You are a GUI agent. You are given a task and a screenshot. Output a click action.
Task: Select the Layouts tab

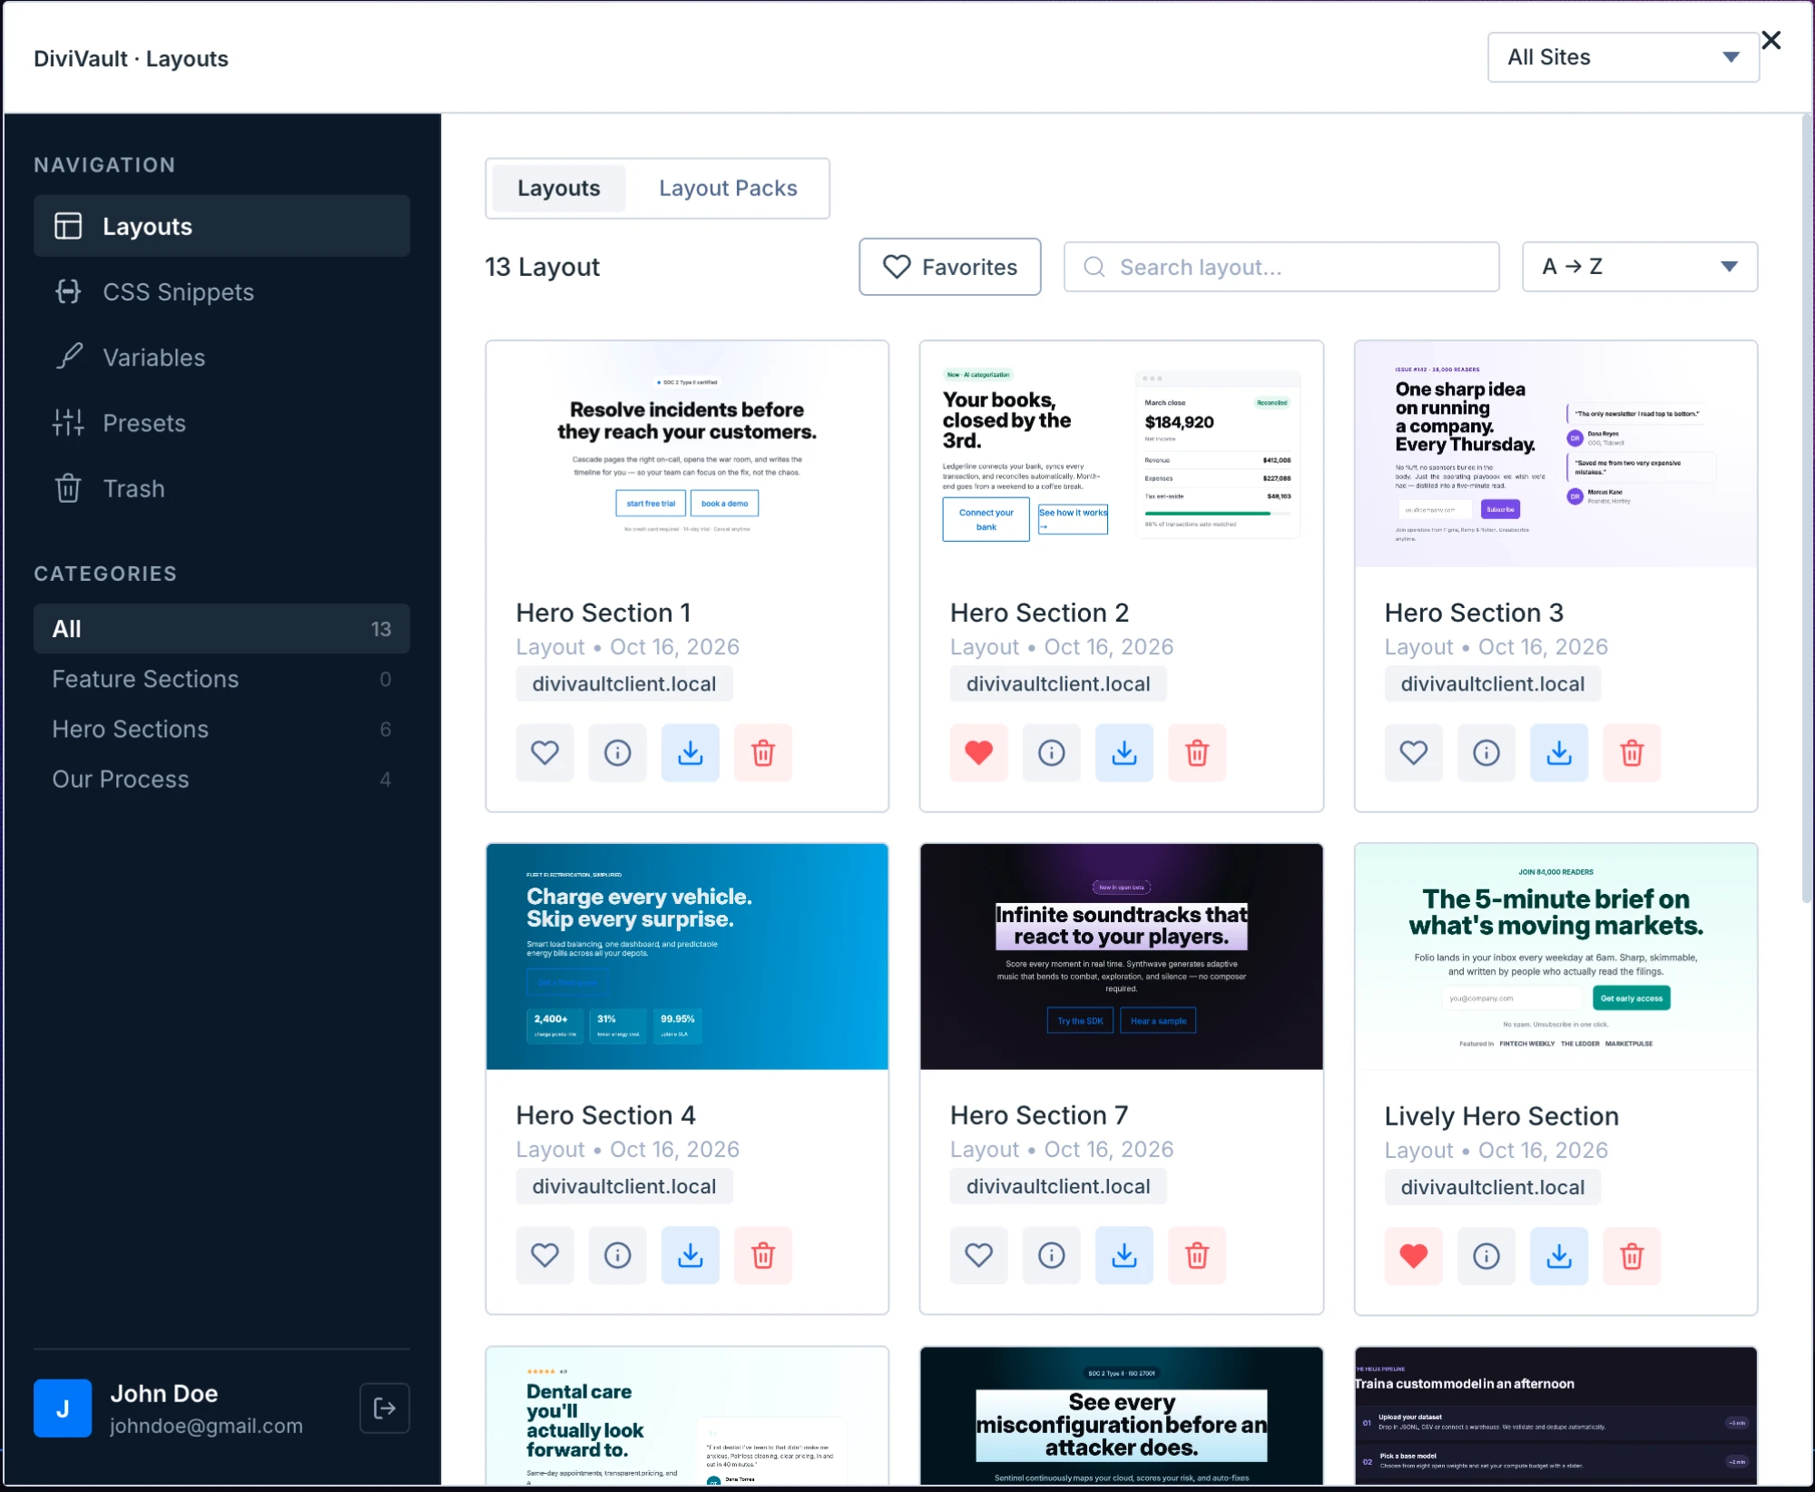point(558,189)
